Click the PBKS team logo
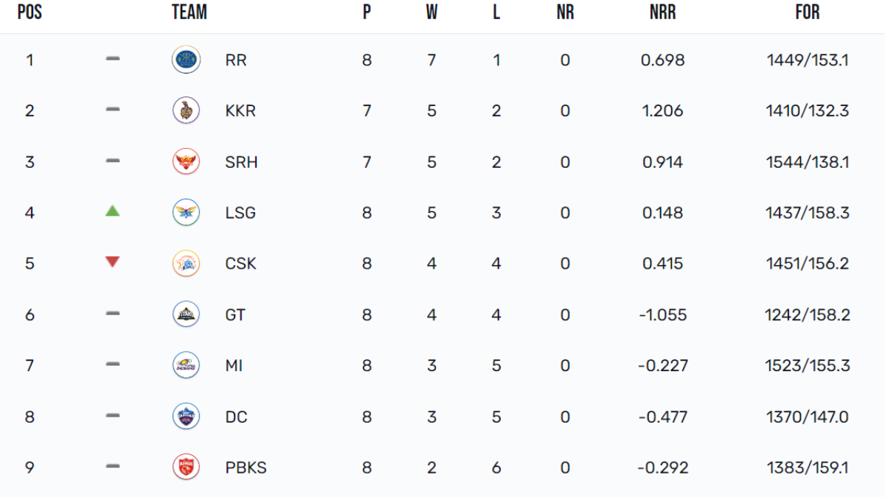The image size is (885, 497). 186,468
